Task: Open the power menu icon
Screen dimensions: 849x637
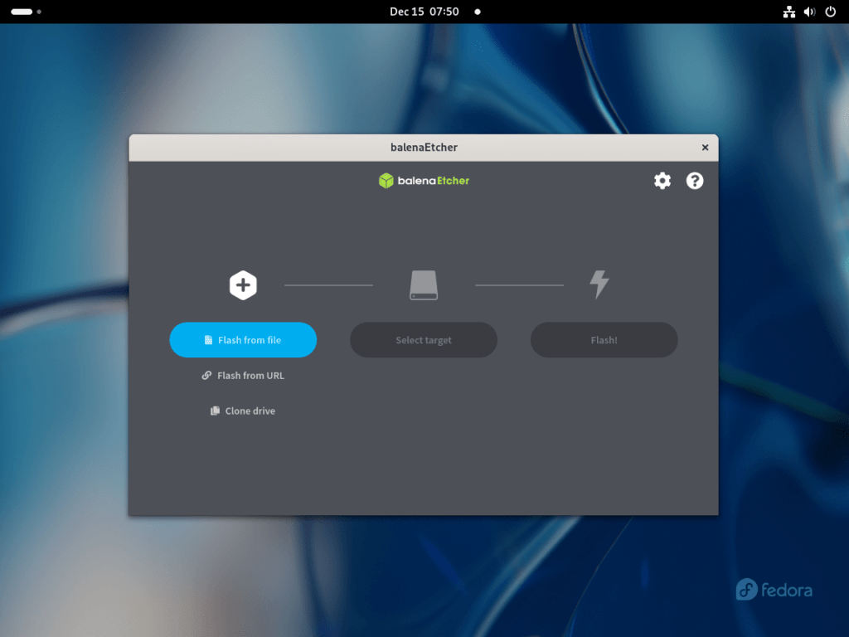Action: click(x=829, y=12)
